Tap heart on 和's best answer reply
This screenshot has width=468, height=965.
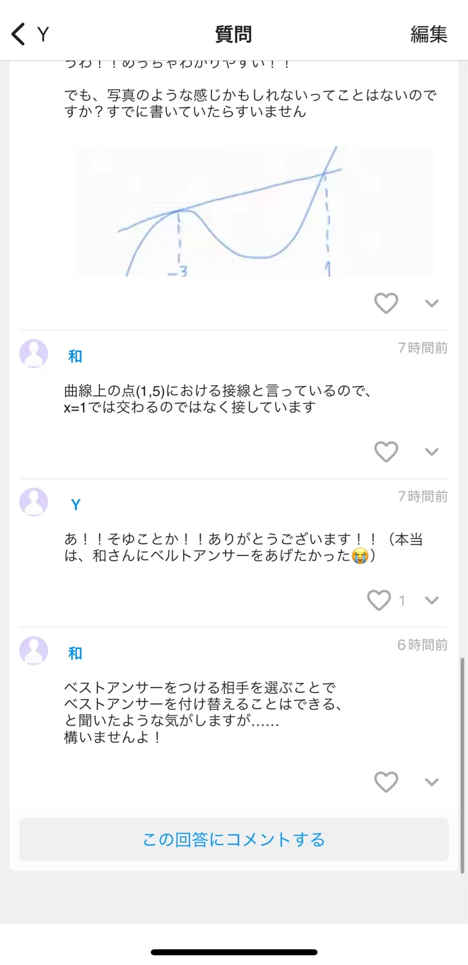coord(386,782)
